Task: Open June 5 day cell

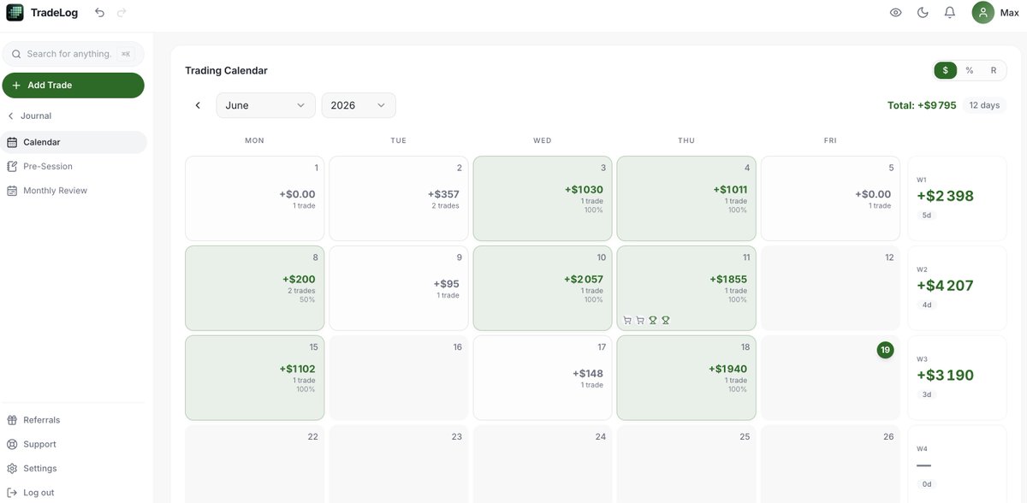Action: [831, 198]
